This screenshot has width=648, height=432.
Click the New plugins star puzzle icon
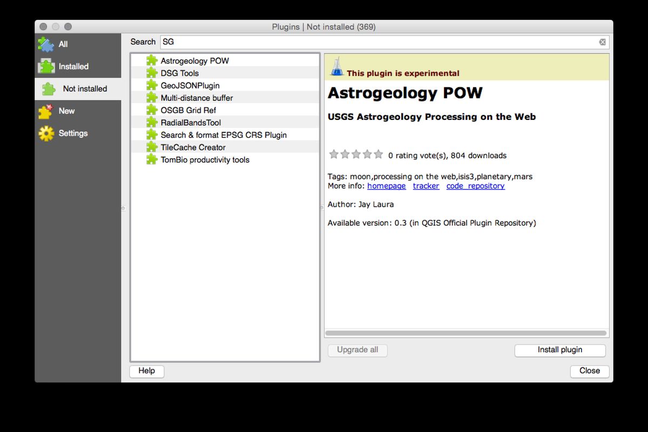coord(46,111)
